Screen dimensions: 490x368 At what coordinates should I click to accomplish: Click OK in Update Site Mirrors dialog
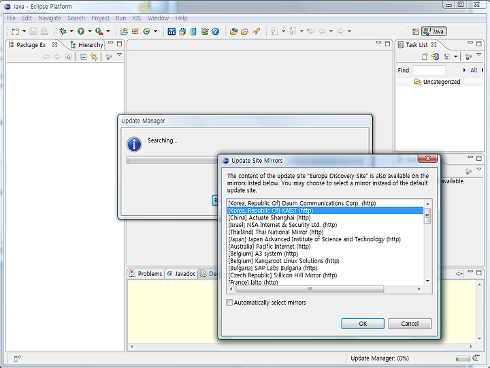[363, 324]
